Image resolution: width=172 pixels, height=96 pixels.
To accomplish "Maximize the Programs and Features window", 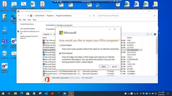I will click(149, 11).
